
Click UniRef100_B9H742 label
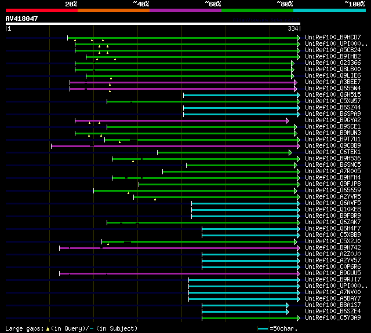(333, 248)
